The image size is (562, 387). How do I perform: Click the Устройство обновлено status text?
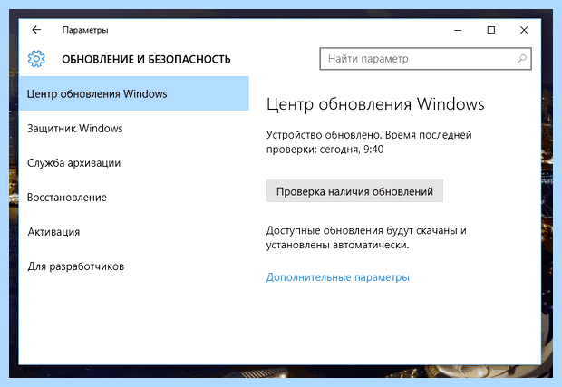pos(369,142)
